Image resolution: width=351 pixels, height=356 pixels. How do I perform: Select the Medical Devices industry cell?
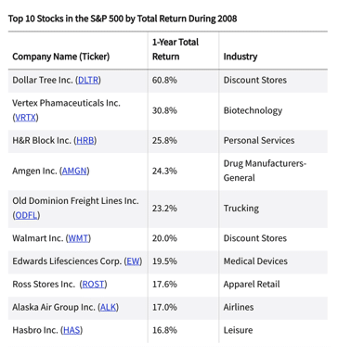coord(255,261)
